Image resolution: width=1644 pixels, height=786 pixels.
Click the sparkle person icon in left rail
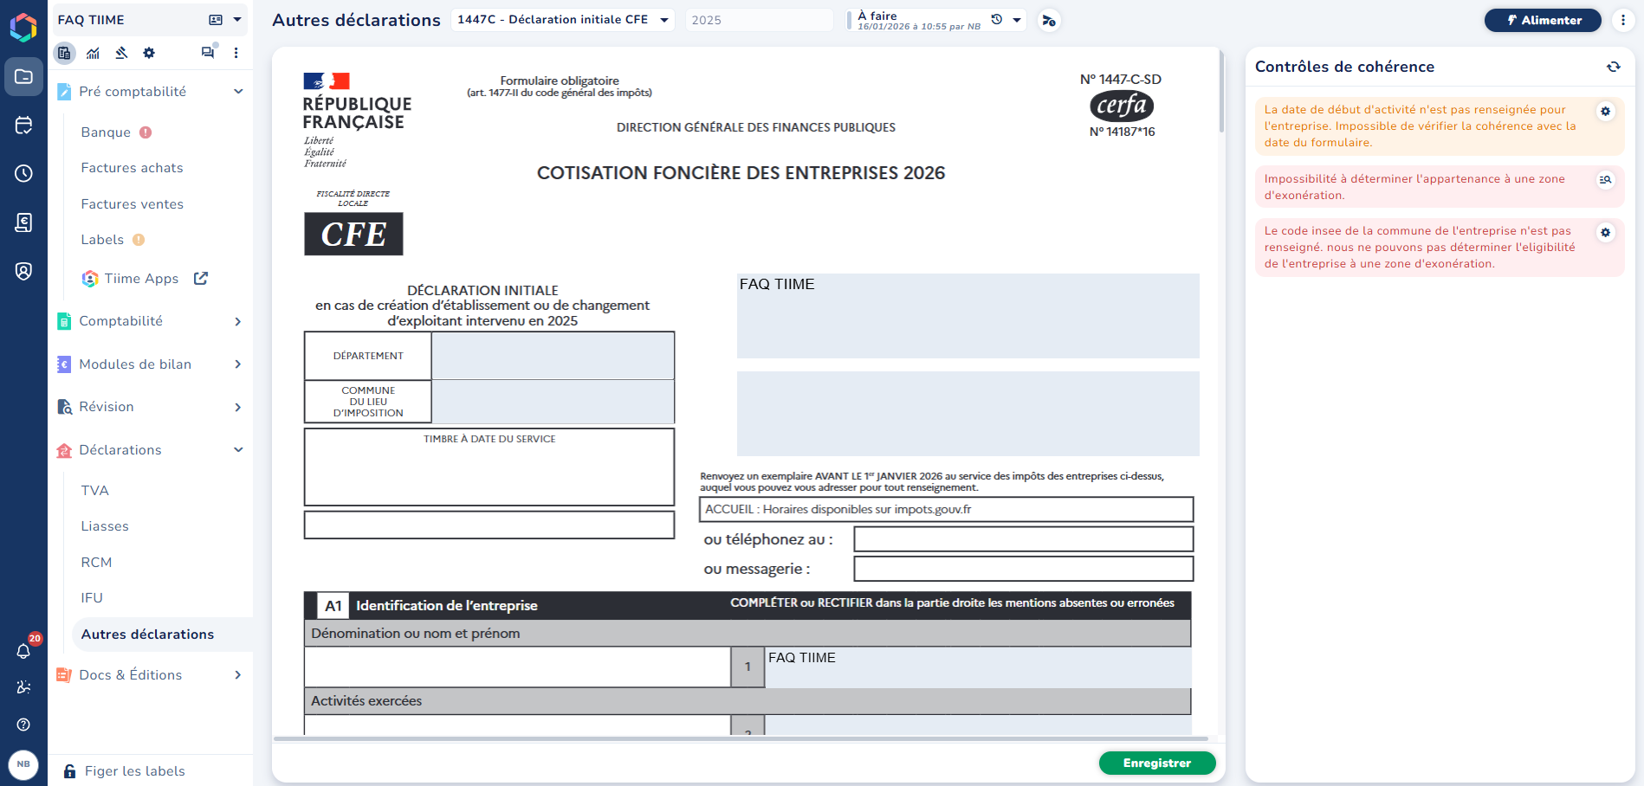[x=23, y=687]
